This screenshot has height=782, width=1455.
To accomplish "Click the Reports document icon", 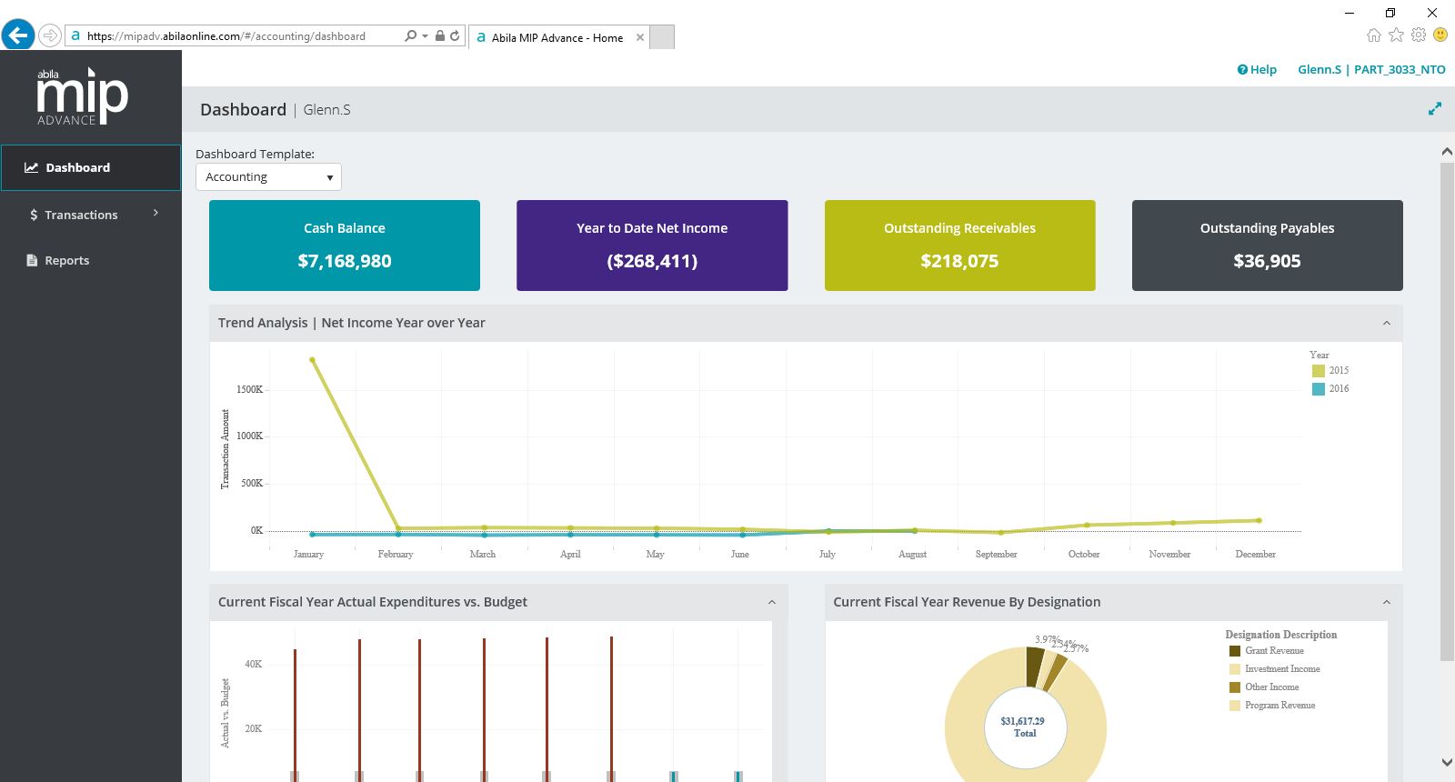I will point(32,260).
